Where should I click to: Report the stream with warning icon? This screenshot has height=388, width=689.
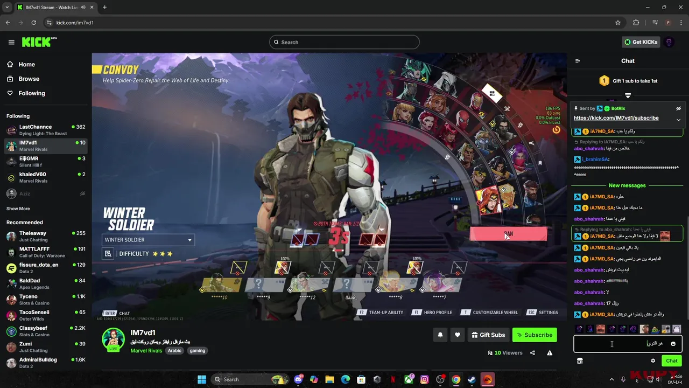click(550, 353)
